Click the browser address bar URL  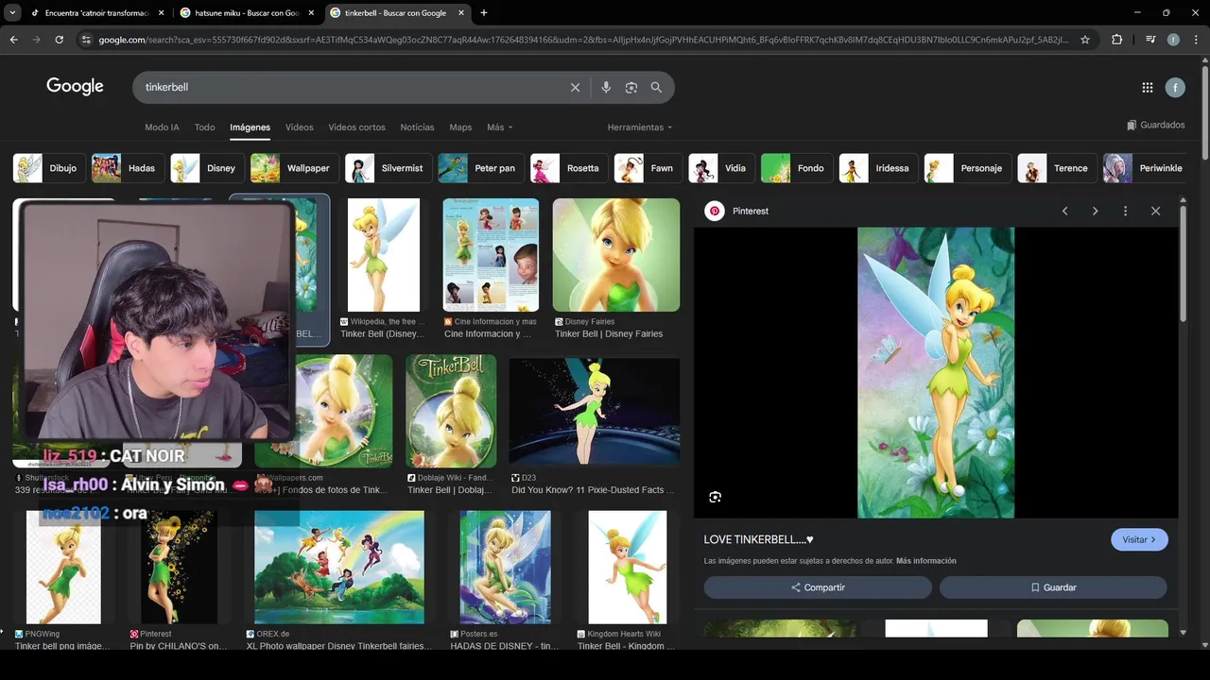click(x=583, y=40)
